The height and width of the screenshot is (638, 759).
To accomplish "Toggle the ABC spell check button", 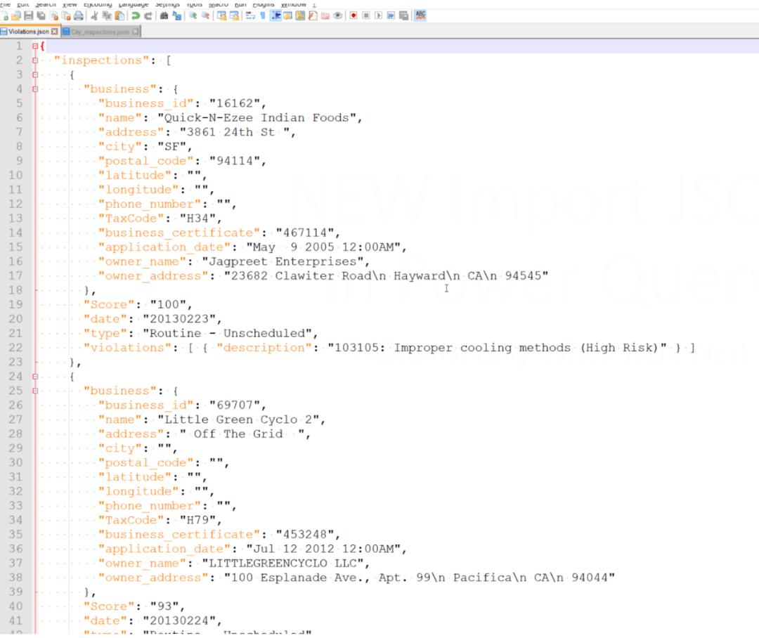I will (x=420, y=15).
